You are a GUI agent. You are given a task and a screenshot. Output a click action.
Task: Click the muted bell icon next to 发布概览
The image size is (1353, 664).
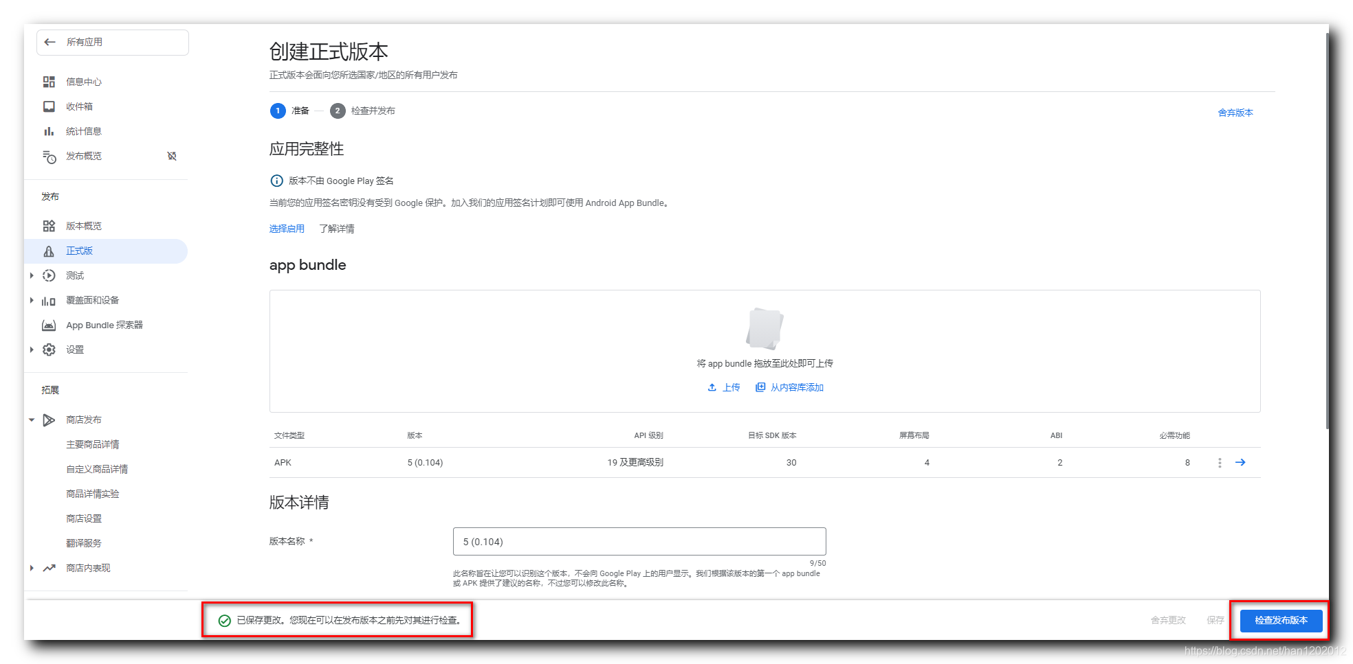172,156
